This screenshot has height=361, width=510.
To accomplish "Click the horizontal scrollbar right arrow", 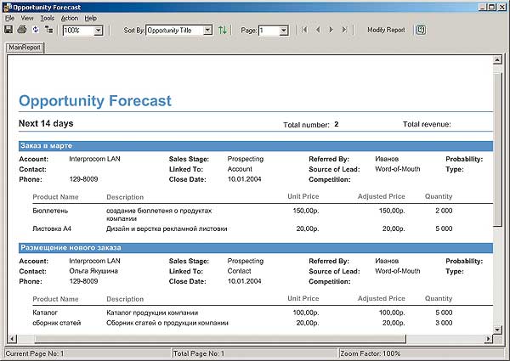I will [x=488, y=338].
